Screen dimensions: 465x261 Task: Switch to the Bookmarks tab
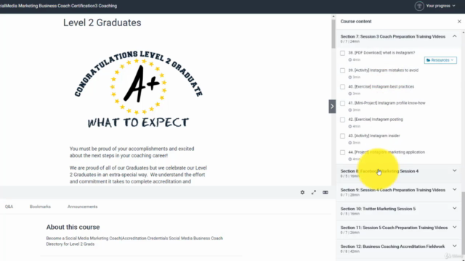[x=40, y=207]
